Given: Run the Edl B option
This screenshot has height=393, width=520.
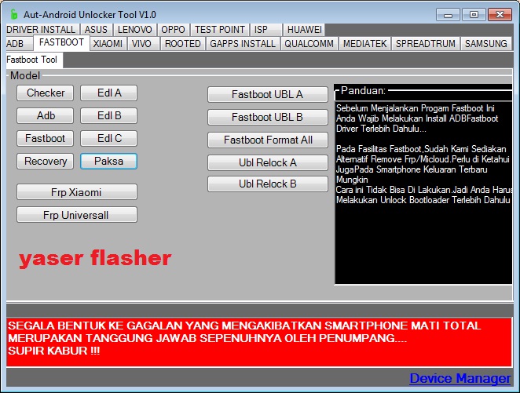Looking at the screenshot, I should tap(108, 115).
